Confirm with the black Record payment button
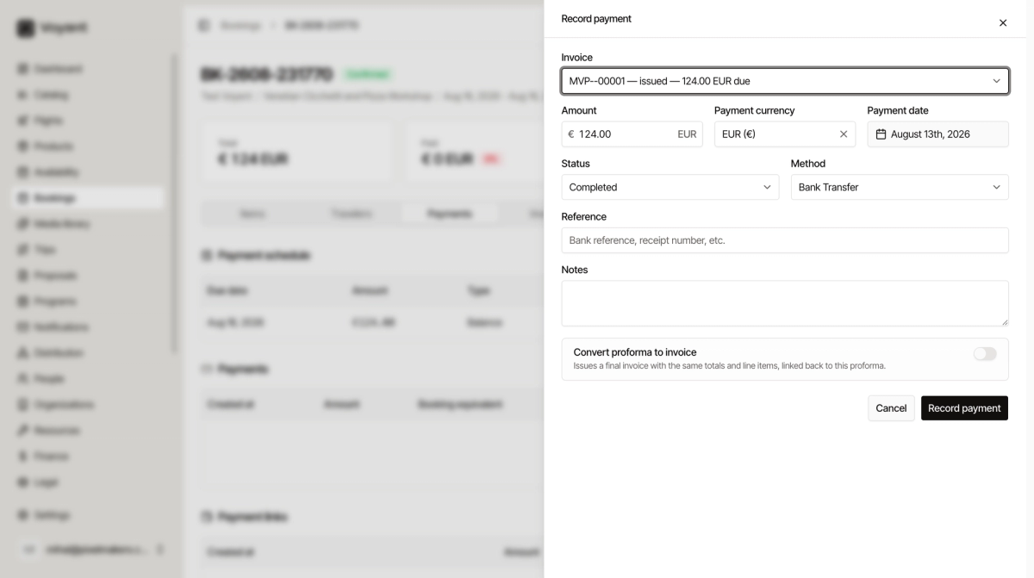The image size is (1034, 578). [x=964, y=408]
